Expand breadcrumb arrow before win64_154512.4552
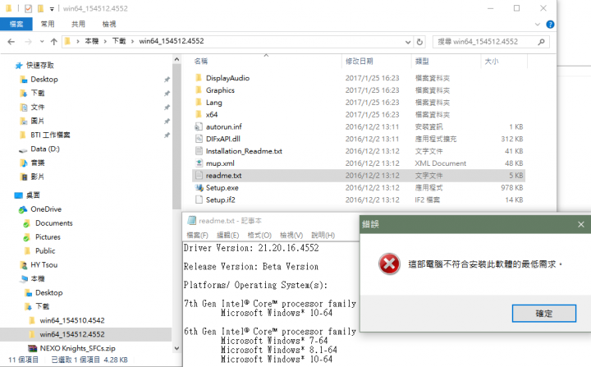Viewport: 591px width, 367px height. [132, 42]
